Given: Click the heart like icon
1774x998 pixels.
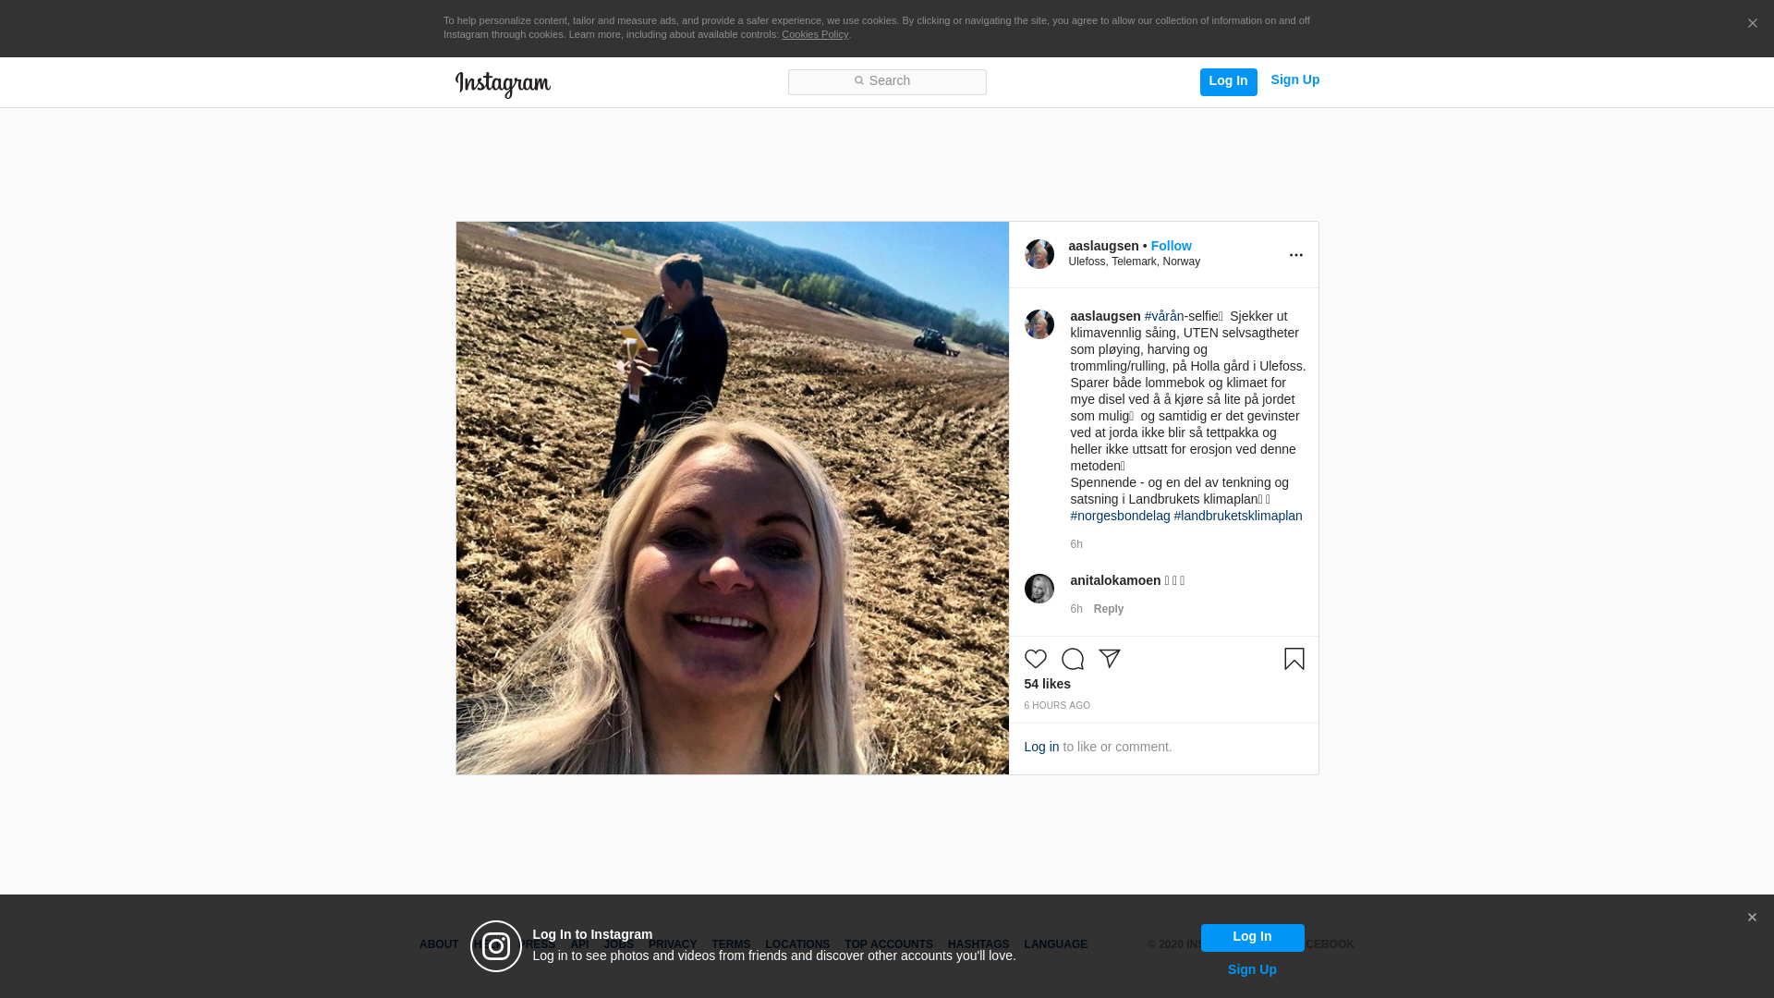Looking at the screenshot, I should coord(1035,659).
